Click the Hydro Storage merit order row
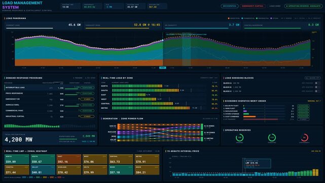This screenshot has width=325, height=183. [x=266, y=114]
